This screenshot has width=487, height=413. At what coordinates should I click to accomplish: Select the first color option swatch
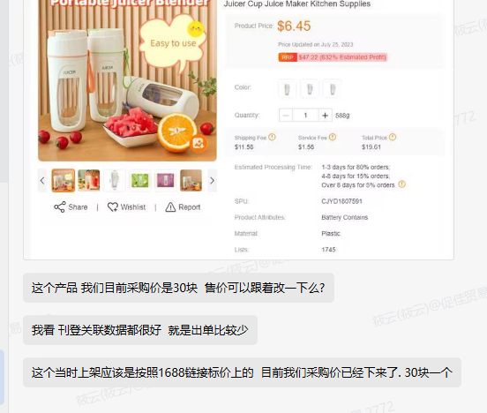pos(288,89)
